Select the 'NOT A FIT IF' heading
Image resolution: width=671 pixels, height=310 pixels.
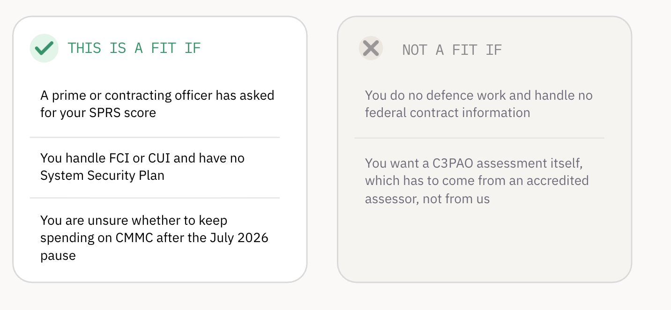[x=452, y=50]
